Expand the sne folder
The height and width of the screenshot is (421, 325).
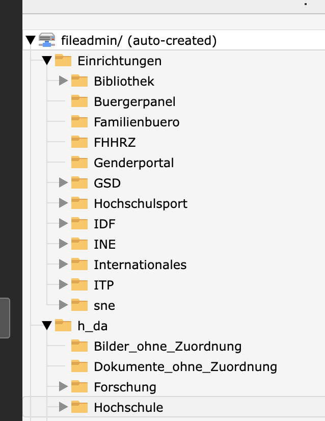63,305
